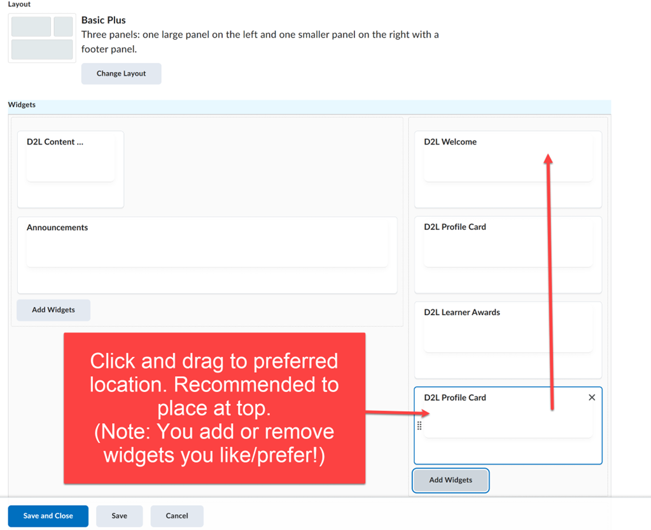
Task: Click Save and Close
Action: [x=48, y=516]
